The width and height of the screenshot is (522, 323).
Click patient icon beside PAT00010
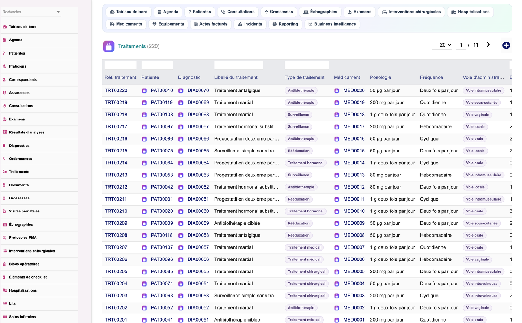144,91
